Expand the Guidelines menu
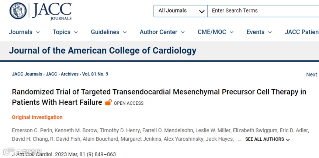 tap(109, 32)
